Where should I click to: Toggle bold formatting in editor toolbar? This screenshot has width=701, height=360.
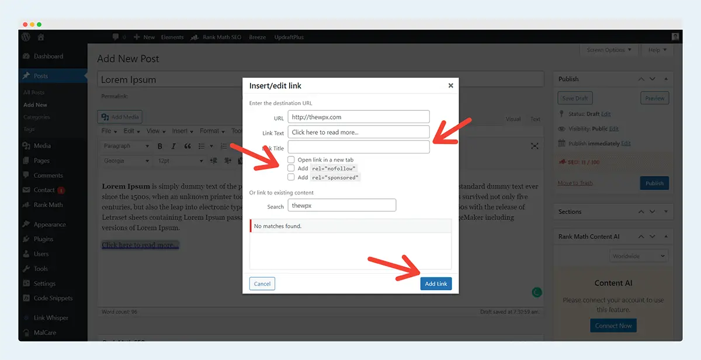pos(161,146)
